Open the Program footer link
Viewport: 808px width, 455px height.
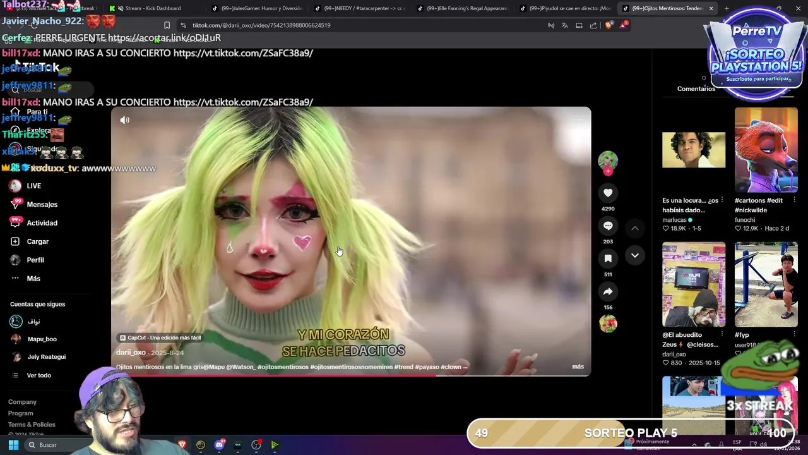(x=21, y=413)
